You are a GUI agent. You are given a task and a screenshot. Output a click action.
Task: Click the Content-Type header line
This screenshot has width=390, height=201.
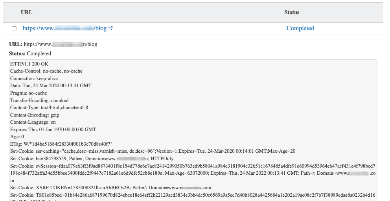pyautogui.click(x=49, y=108)
